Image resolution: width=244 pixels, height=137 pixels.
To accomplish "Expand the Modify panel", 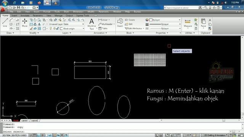I will click(x=34, y=33).
